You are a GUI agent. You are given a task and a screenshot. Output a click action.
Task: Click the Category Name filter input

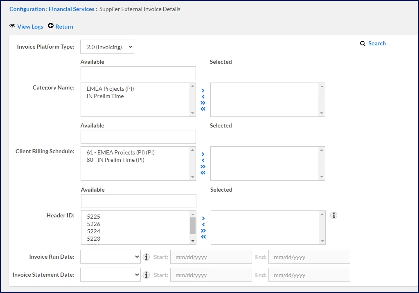(x=138, y=73)
